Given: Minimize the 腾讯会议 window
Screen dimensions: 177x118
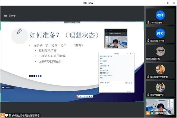Looking at the screenshot, I should (163, 3).
